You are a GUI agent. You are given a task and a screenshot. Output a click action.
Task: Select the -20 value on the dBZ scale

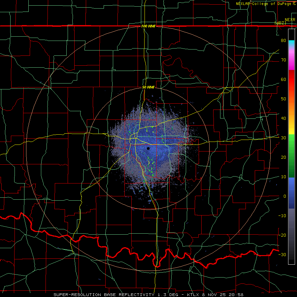pos(282,235)
